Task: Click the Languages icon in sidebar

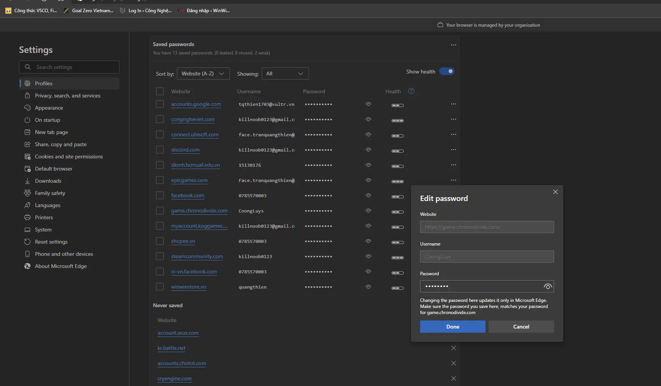Action: point(27,205)
